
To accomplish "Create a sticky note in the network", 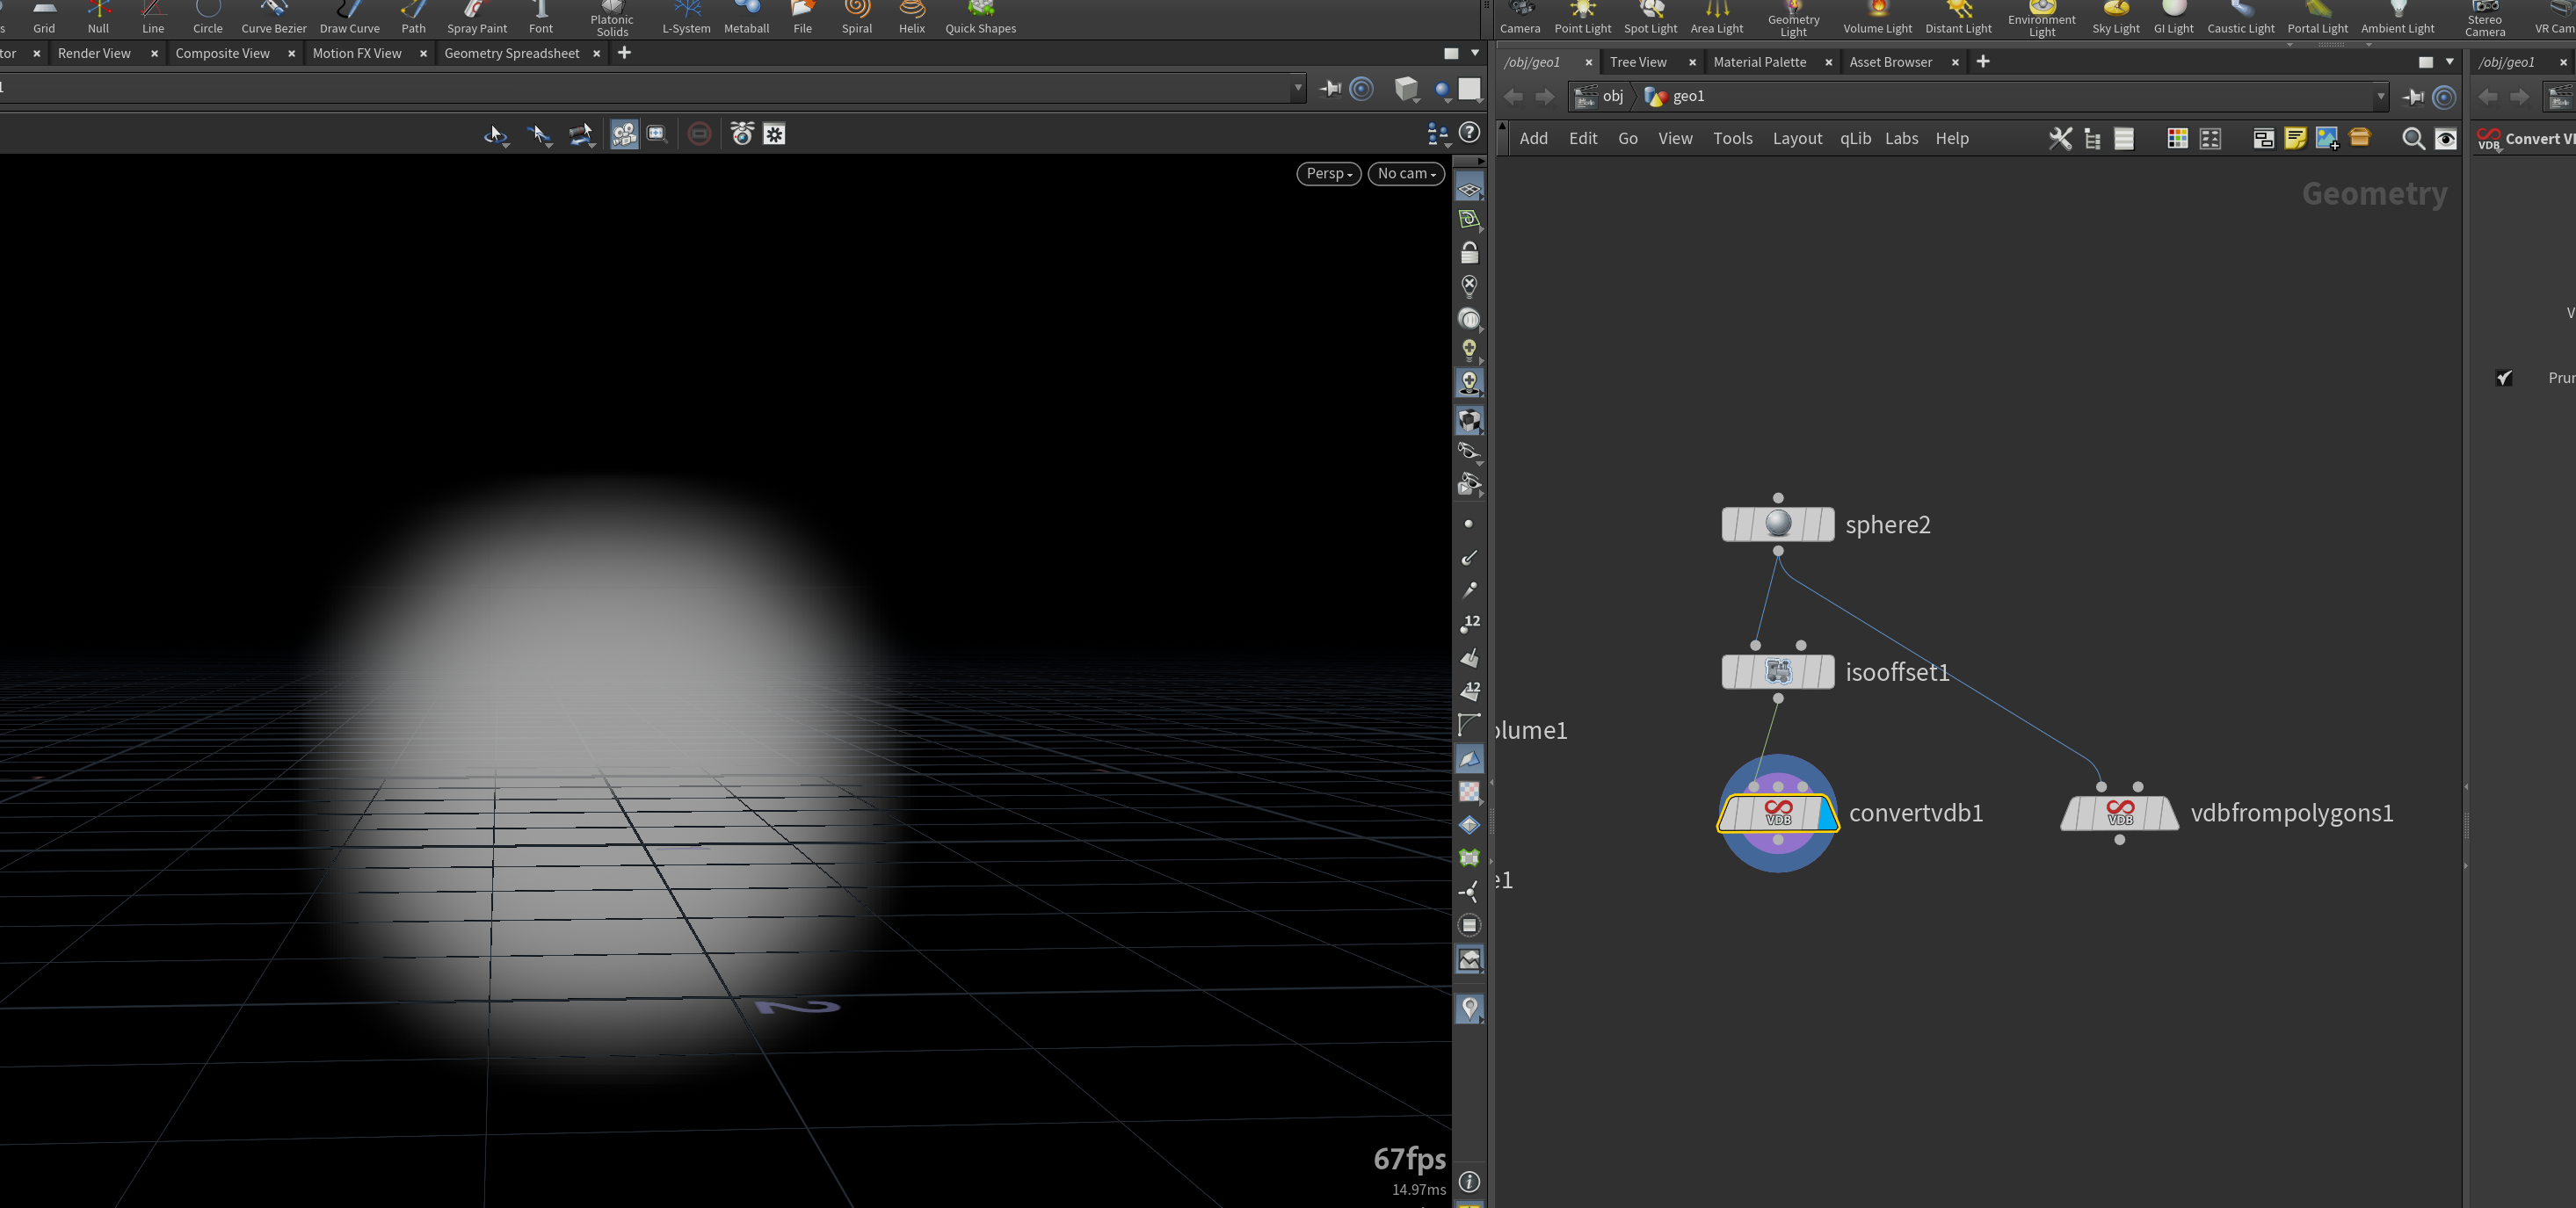I will (2295, 139).
